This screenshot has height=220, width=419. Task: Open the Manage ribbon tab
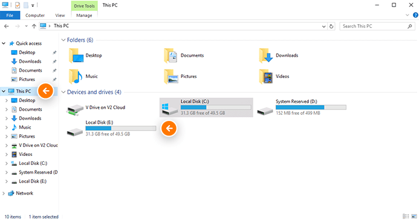[84, 16]
